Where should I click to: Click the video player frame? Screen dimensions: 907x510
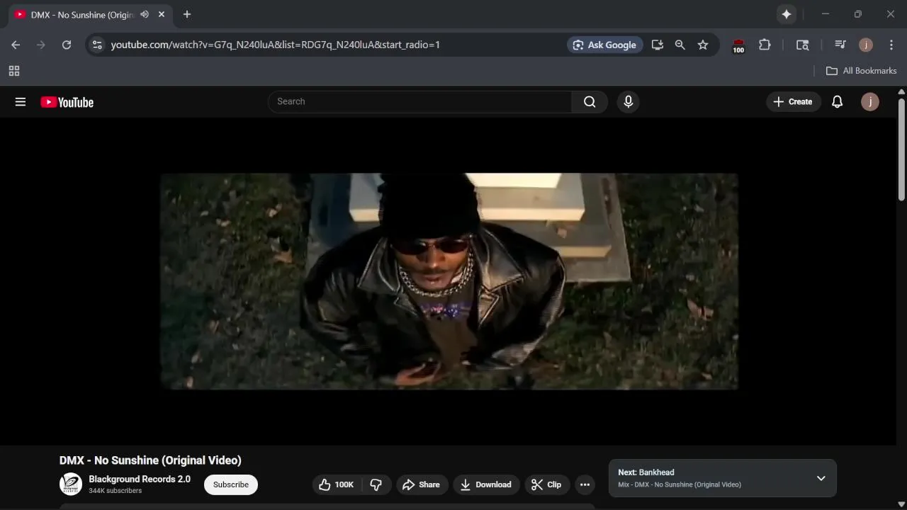449,281
